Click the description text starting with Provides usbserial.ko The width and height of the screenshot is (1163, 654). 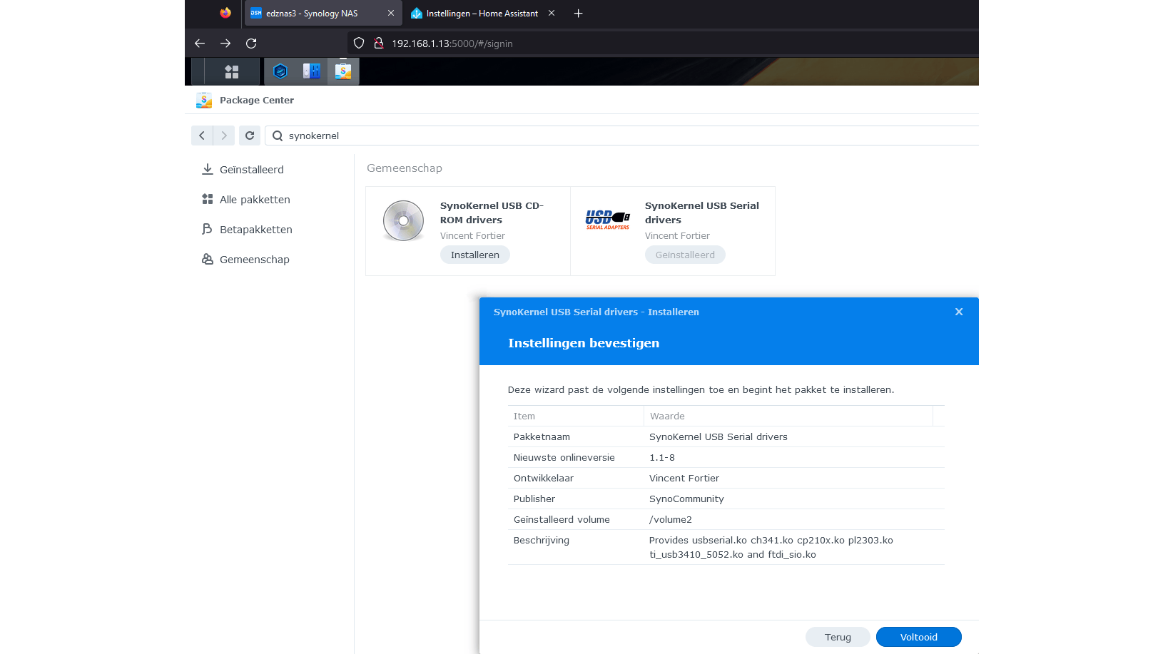click(x=771, y=547)
